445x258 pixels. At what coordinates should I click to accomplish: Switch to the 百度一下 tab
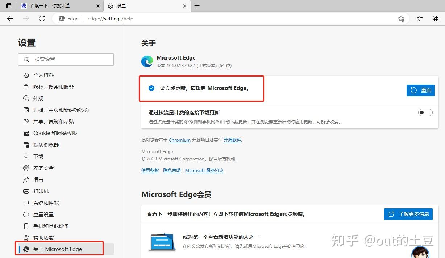pos(58,6)
